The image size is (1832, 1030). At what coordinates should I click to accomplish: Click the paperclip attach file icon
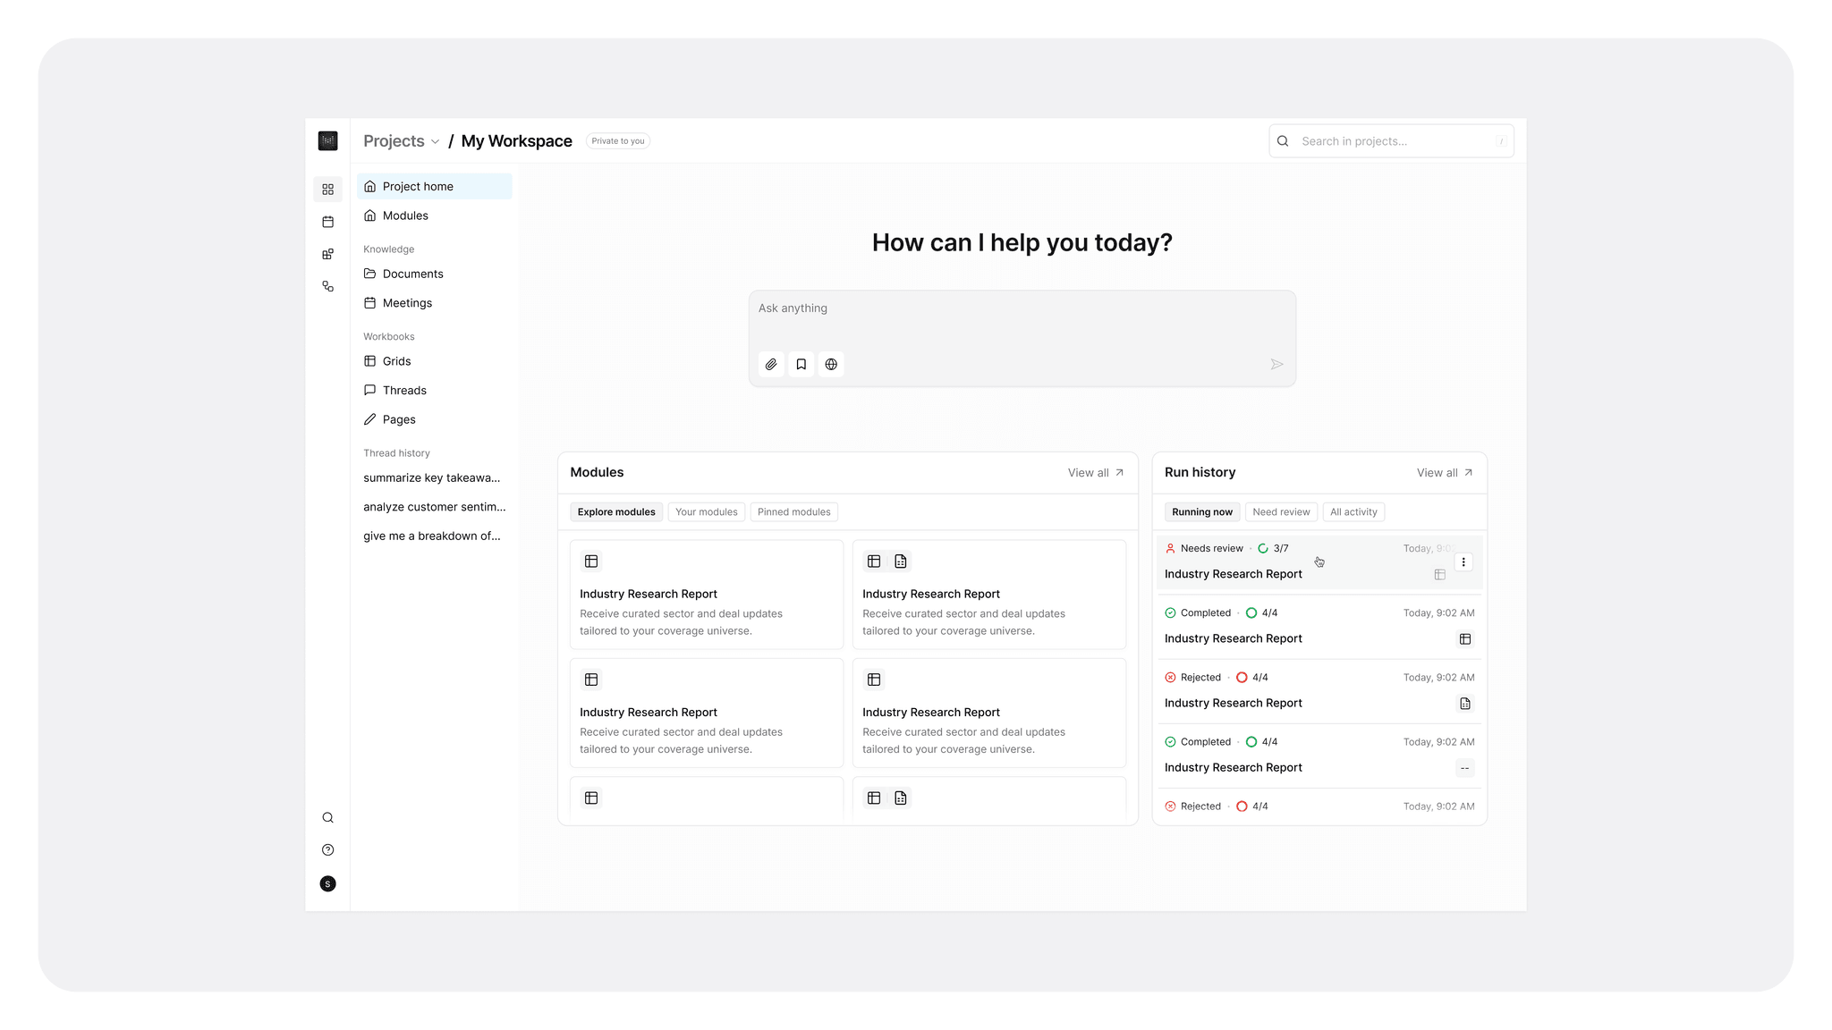(771, 364)
